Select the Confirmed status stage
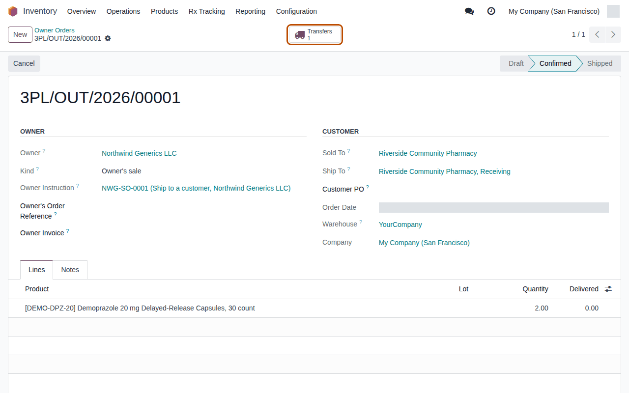Screen dimensions: 629x393 [x=555, y=63]
